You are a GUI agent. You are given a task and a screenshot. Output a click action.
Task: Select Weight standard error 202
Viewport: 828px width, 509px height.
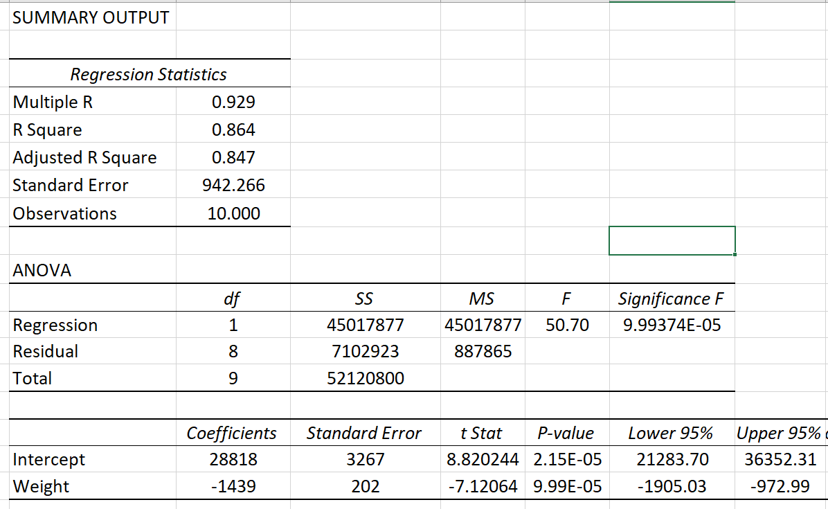pos(365,485)
